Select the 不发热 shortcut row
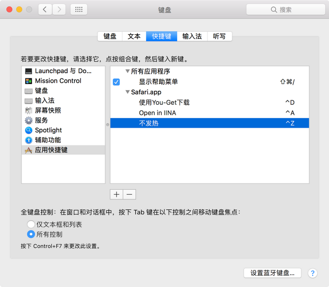This screenshot has height=287, width=329. tap(210, 123)
